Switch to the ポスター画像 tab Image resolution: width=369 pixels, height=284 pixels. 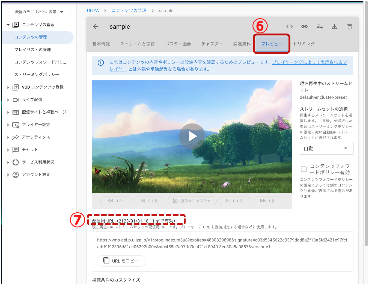click(178, 44)
